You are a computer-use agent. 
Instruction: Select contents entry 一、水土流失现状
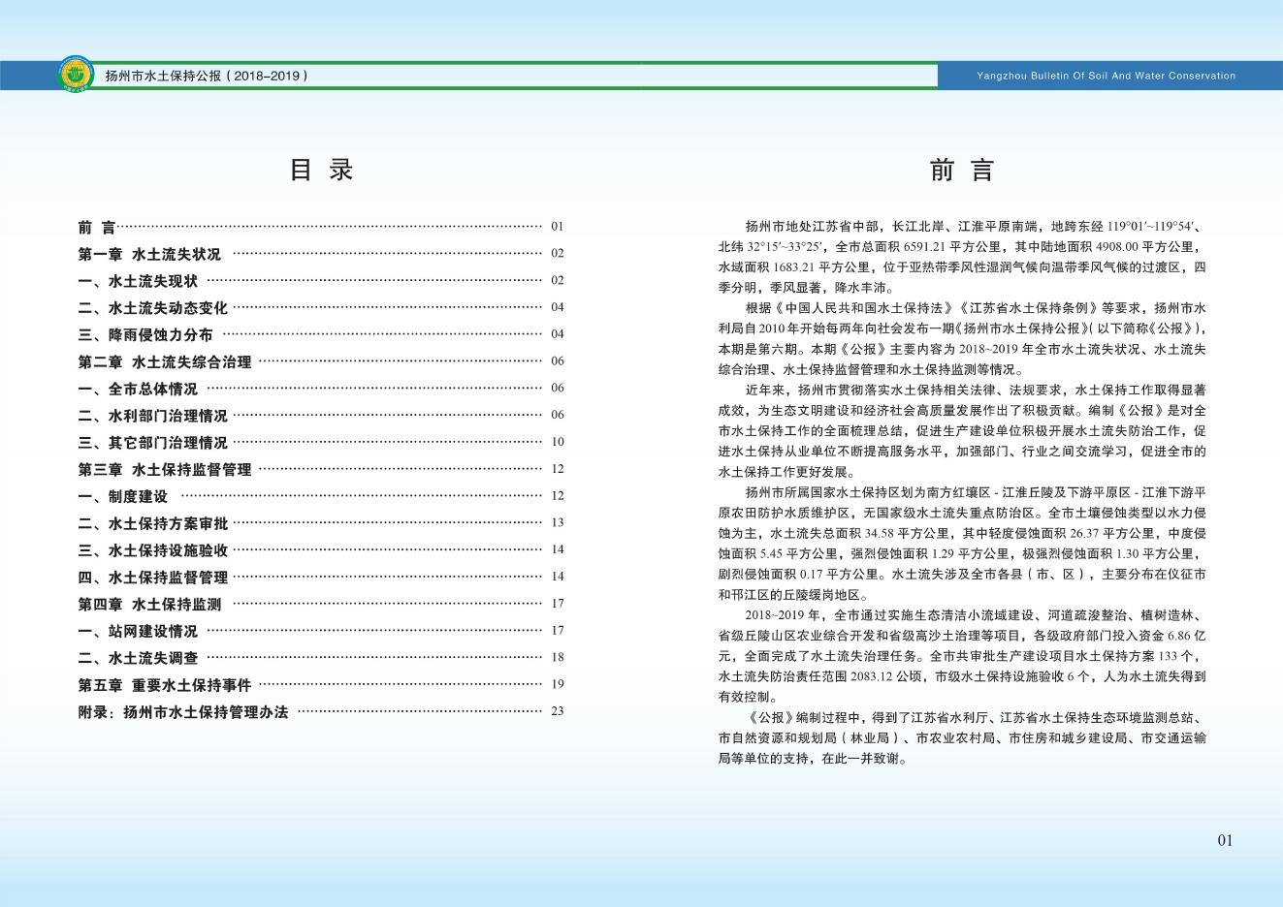(x=320, y=281)
